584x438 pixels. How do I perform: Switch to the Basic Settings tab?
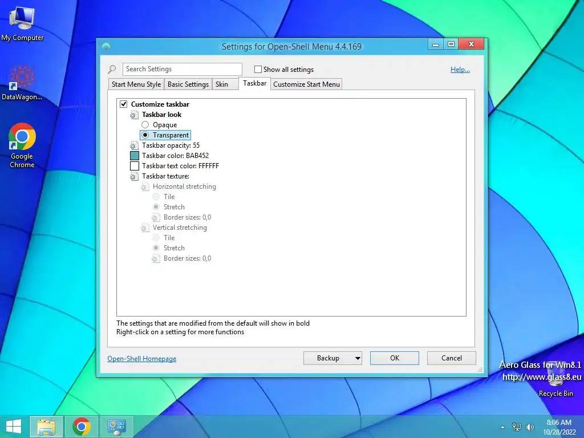(188, 84)
